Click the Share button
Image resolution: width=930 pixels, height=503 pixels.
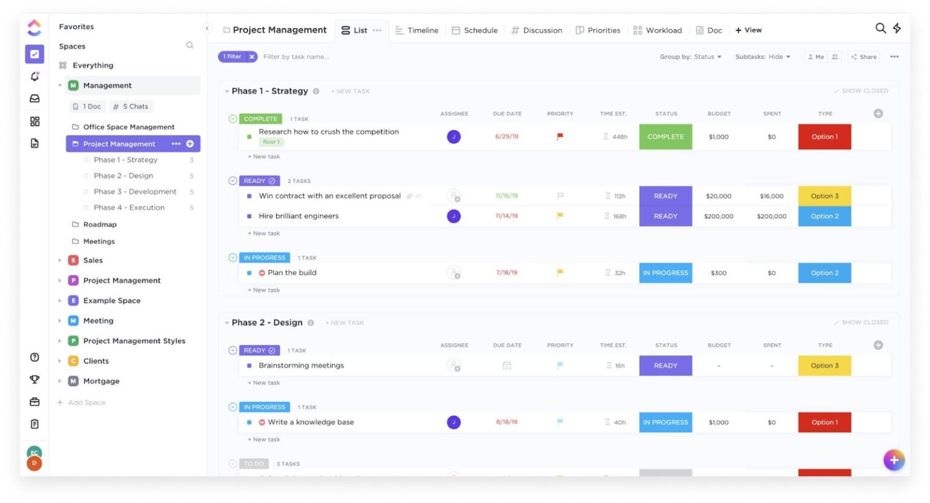pyautogui.click(x=863, y=56)
